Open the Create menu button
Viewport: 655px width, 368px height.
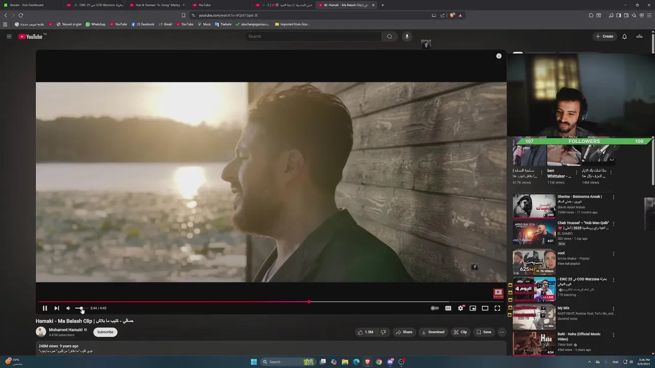point(604,36)
